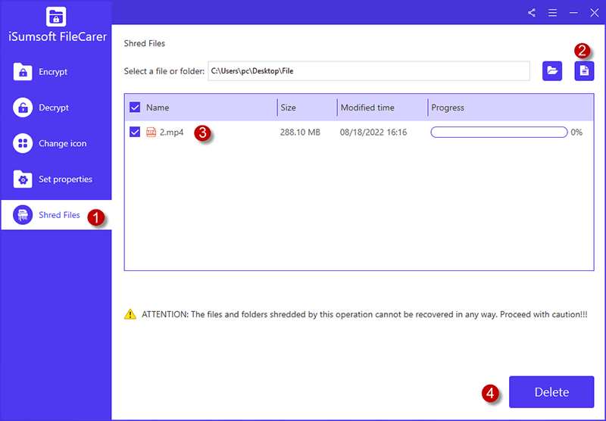Click the yellow warning triangle icon
Screen dimensions: 606x421
point(130,314)
